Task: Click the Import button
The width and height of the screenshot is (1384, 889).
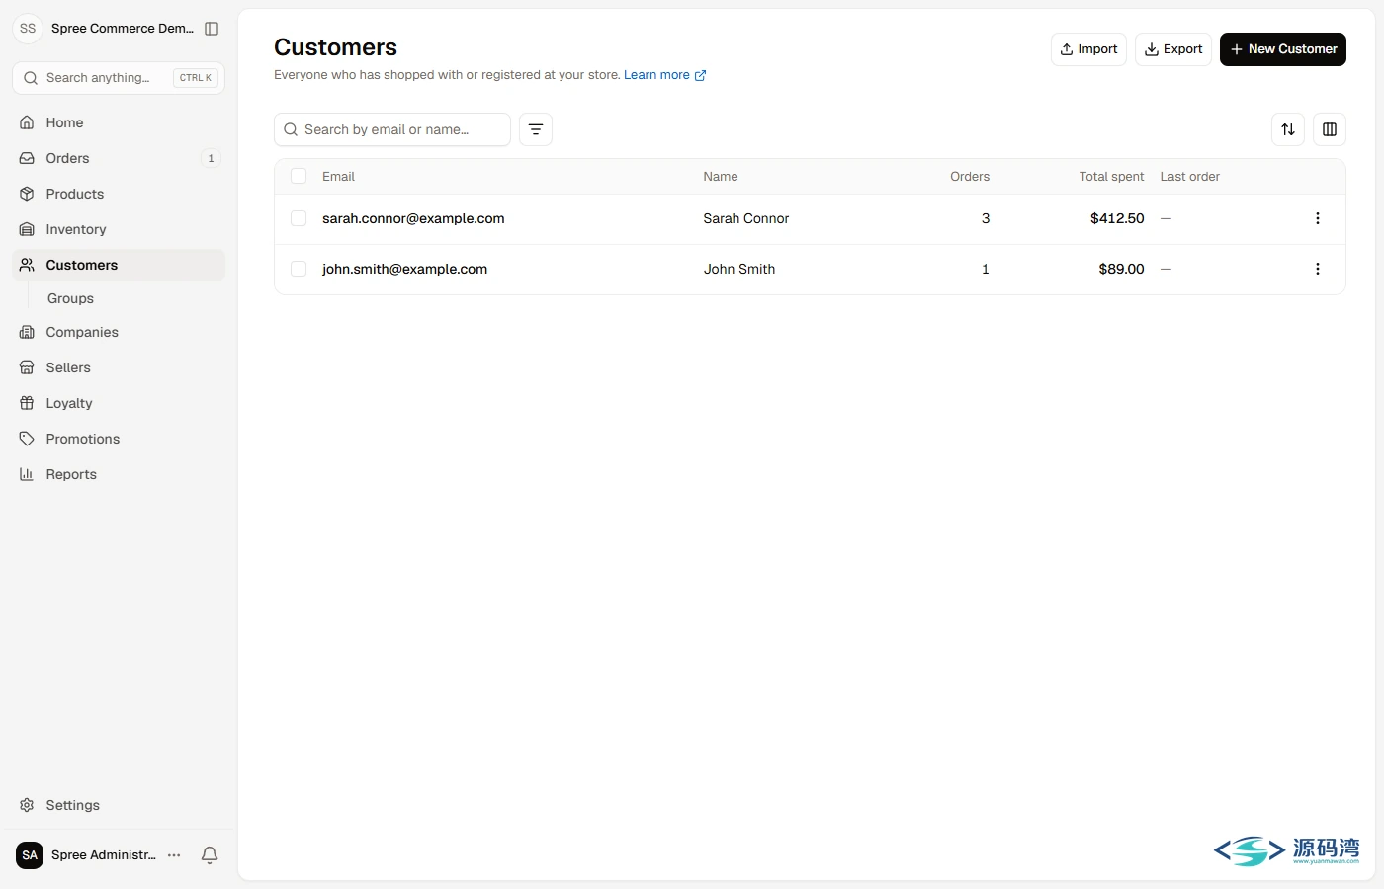Action: 1088,49
